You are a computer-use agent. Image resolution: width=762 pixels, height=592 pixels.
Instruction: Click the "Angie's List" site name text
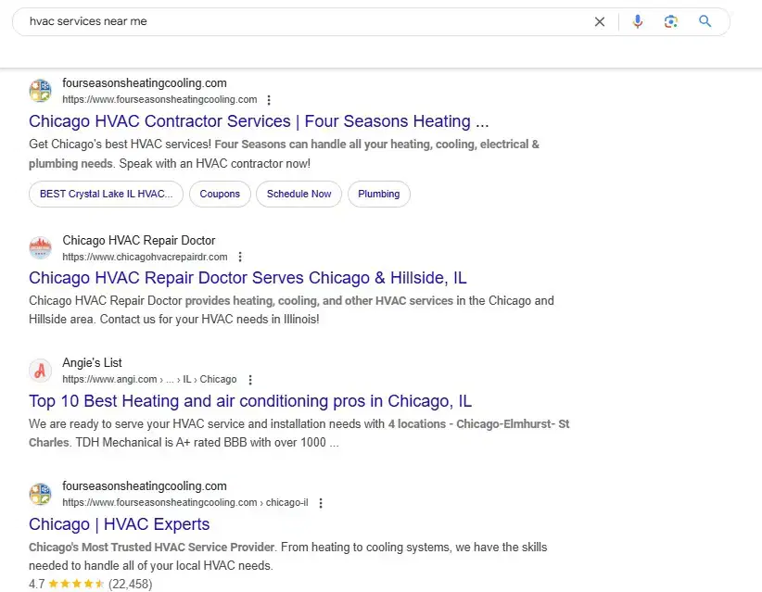[92, 363]
